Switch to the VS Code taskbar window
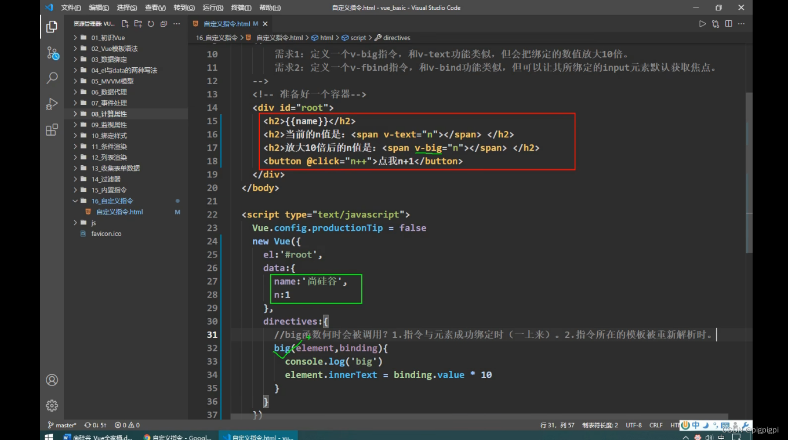788x440 pixels. click(x=258, y=437)
